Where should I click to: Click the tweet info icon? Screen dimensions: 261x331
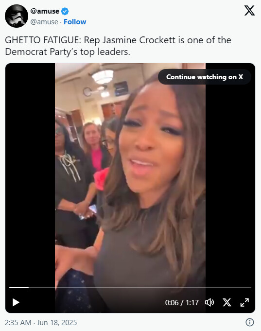pyautogui.click(x=250, y=322)
